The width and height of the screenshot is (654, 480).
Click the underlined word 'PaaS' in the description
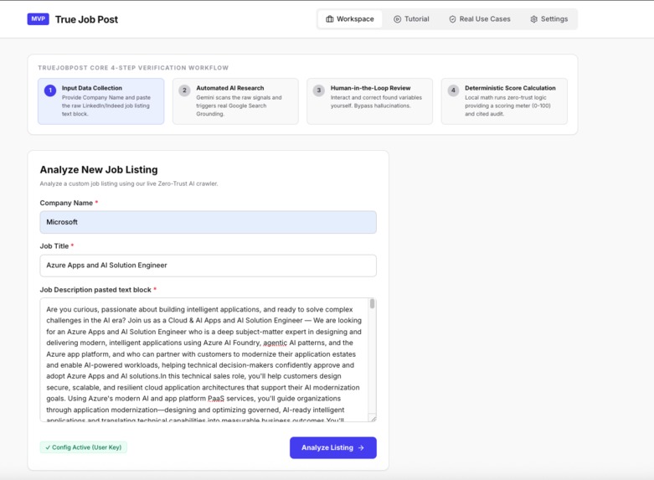click(x=216, y=399)
